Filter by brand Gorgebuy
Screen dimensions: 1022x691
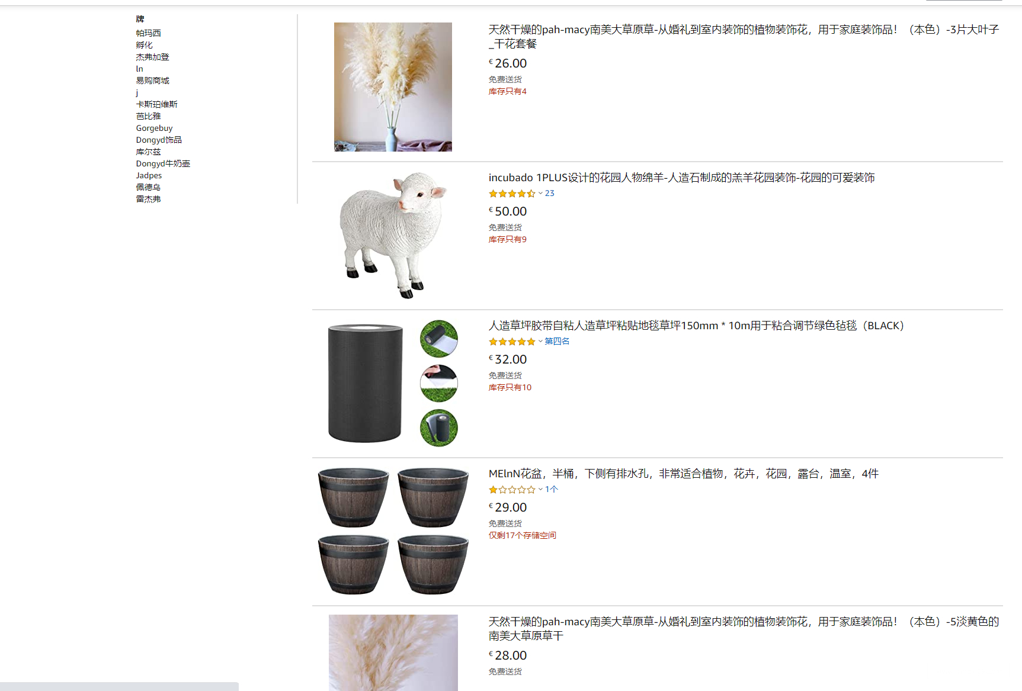tap(154, 128)
